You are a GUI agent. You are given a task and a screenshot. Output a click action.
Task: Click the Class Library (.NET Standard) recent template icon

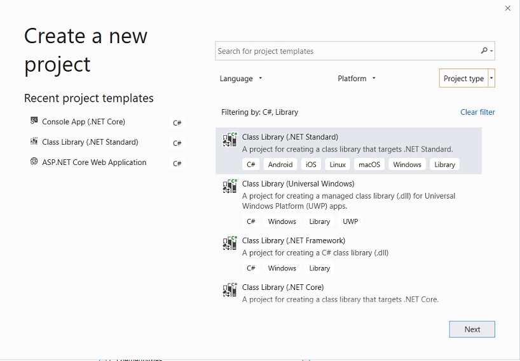34,141
